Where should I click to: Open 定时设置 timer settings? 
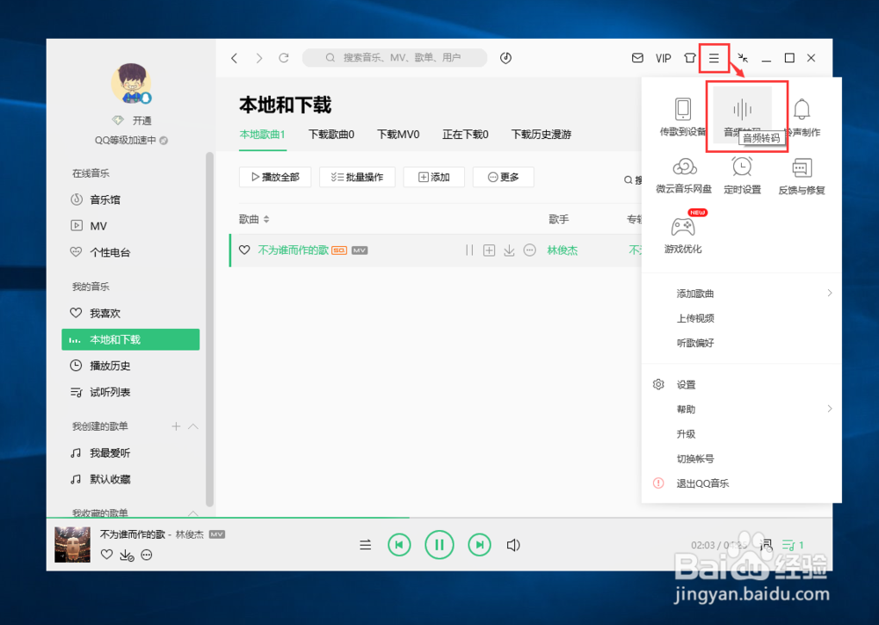click(742, 176)
